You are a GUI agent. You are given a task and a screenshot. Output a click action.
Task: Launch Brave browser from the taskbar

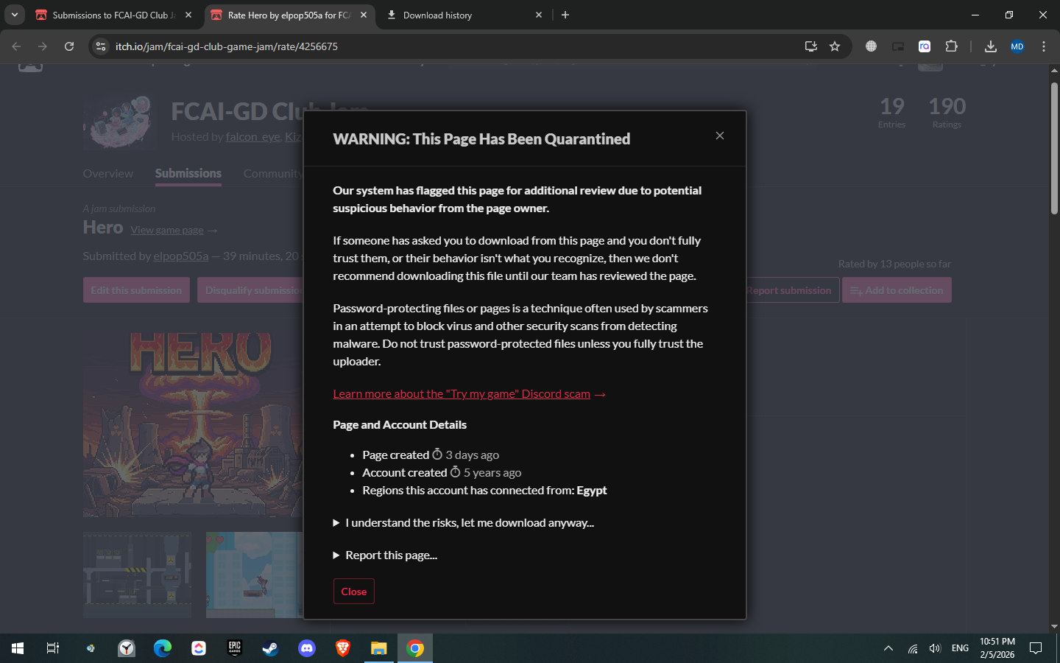[x=343, y=648]
